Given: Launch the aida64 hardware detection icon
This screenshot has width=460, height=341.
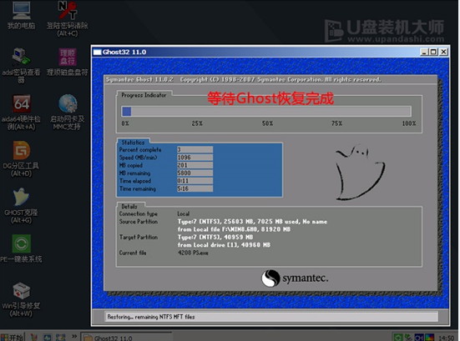Looking at the screenshot, I should [x=21, y=112].
